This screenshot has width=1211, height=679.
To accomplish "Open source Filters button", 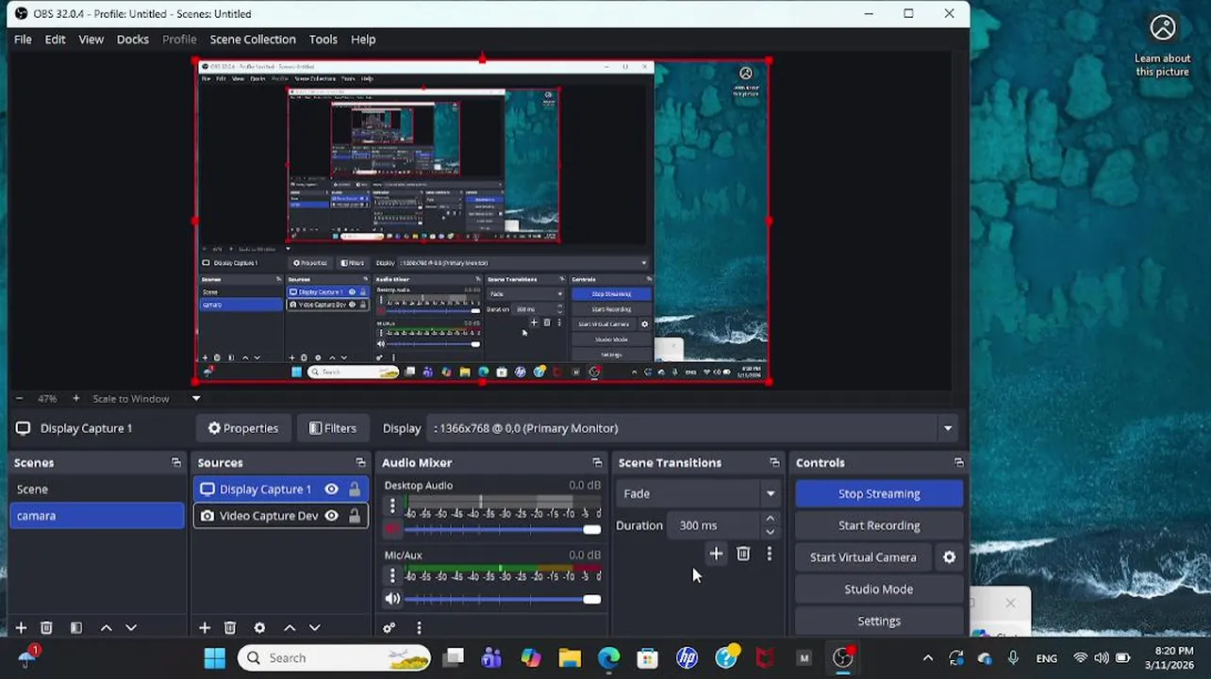I will click(x=333, y=428).
